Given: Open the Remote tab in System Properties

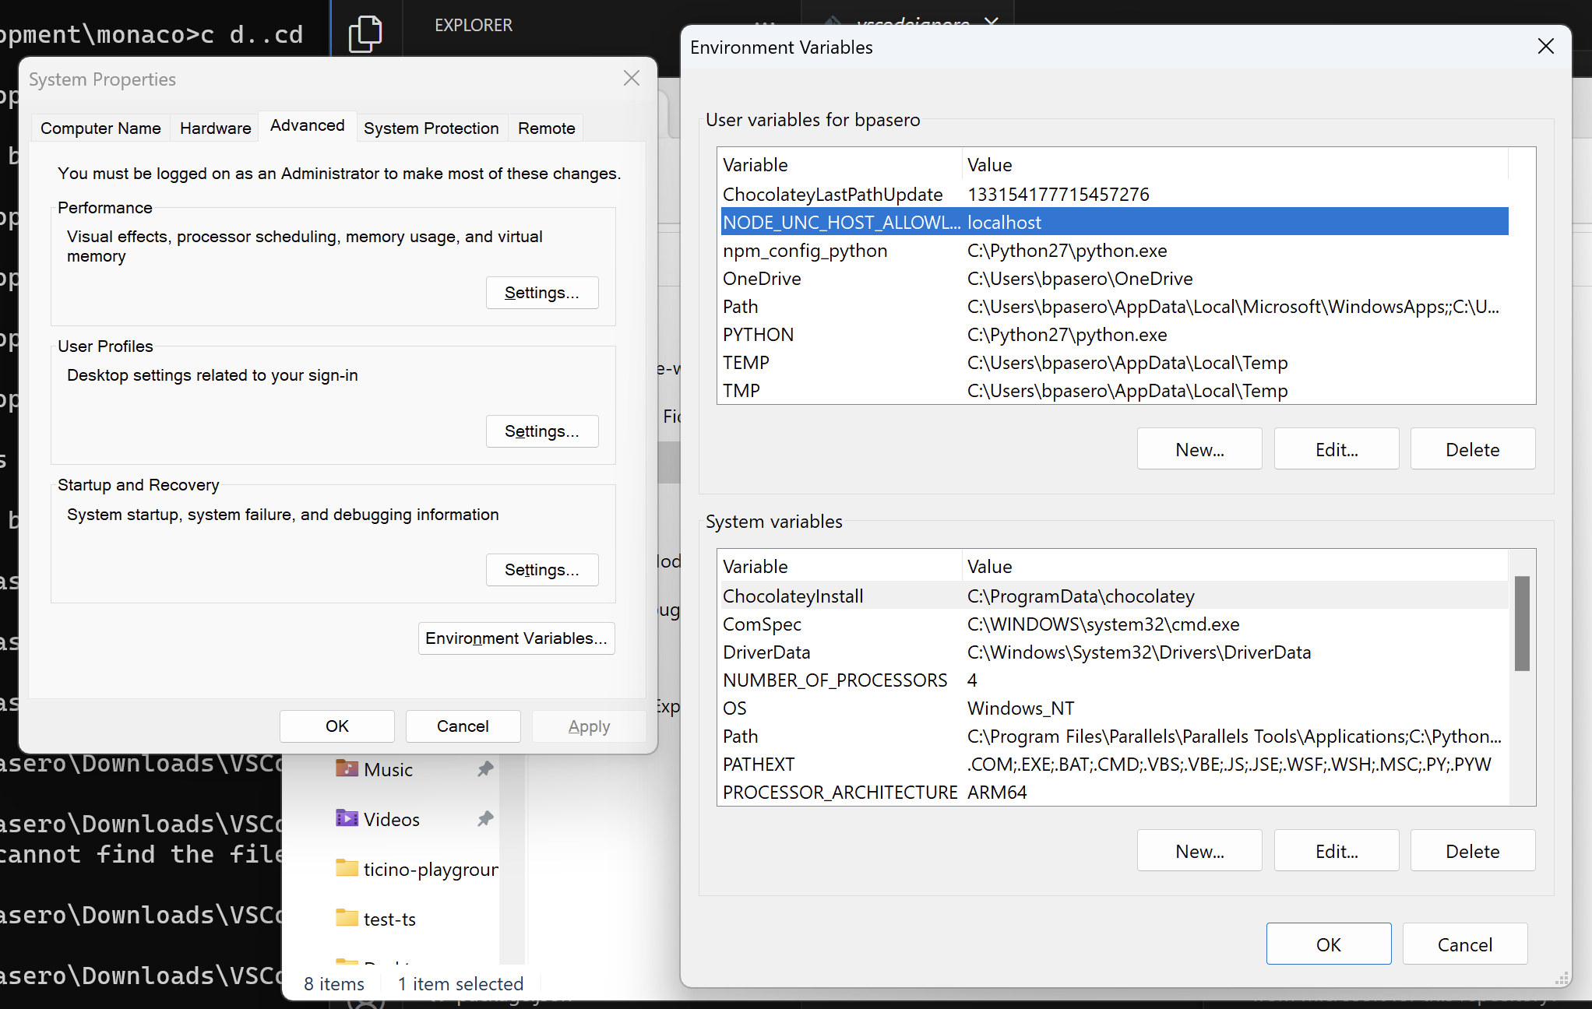Looking at the screenshot, I should tap(545, 128).
